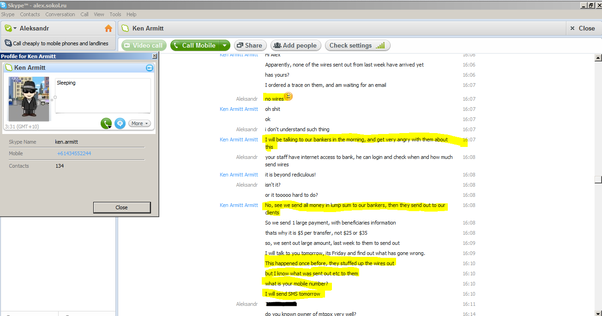This screenshot has height=316, width=602.
Task: Start a Video call with Ken
Action: click(144, 45)
